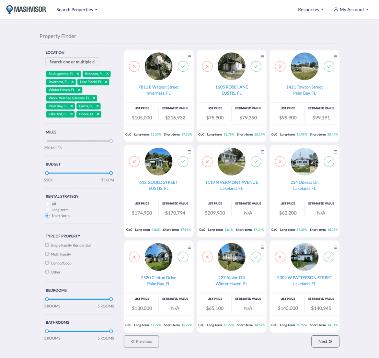The width and height of the screenshot is (379, 358).
Task: Expand the Resources dropdown
Action: [311, 9]
